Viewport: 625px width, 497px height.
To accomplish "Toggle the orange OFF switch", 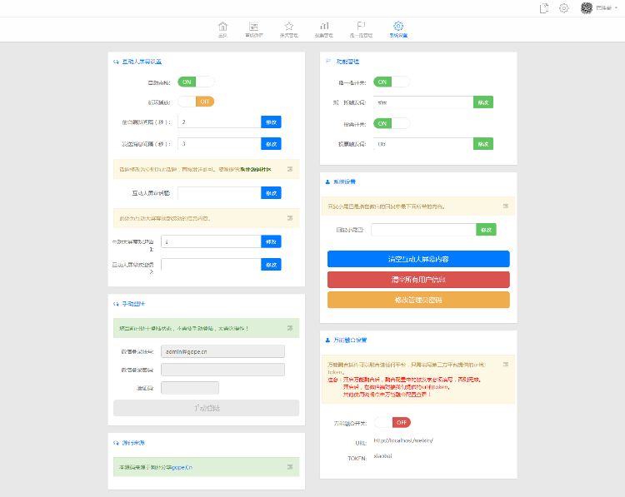I will (196, 102).
